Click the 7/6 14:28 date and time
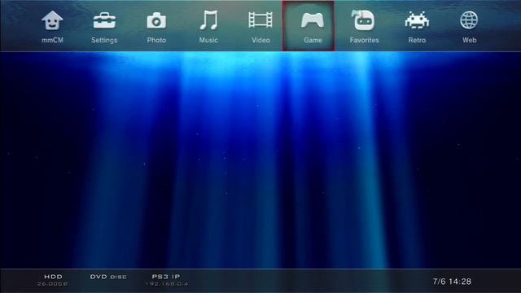521x293 pixels. coord(452,282)
